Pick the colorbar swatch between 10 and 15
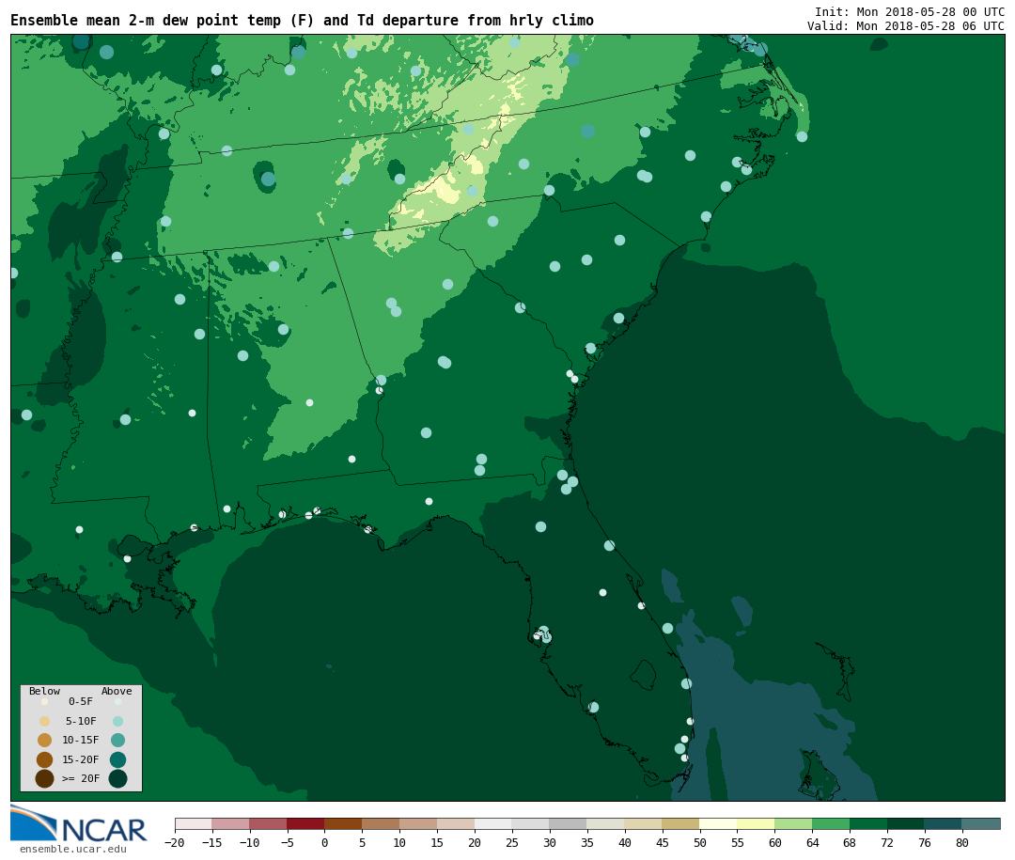Viewport: 1015px width, 860px height. [418, 823]
